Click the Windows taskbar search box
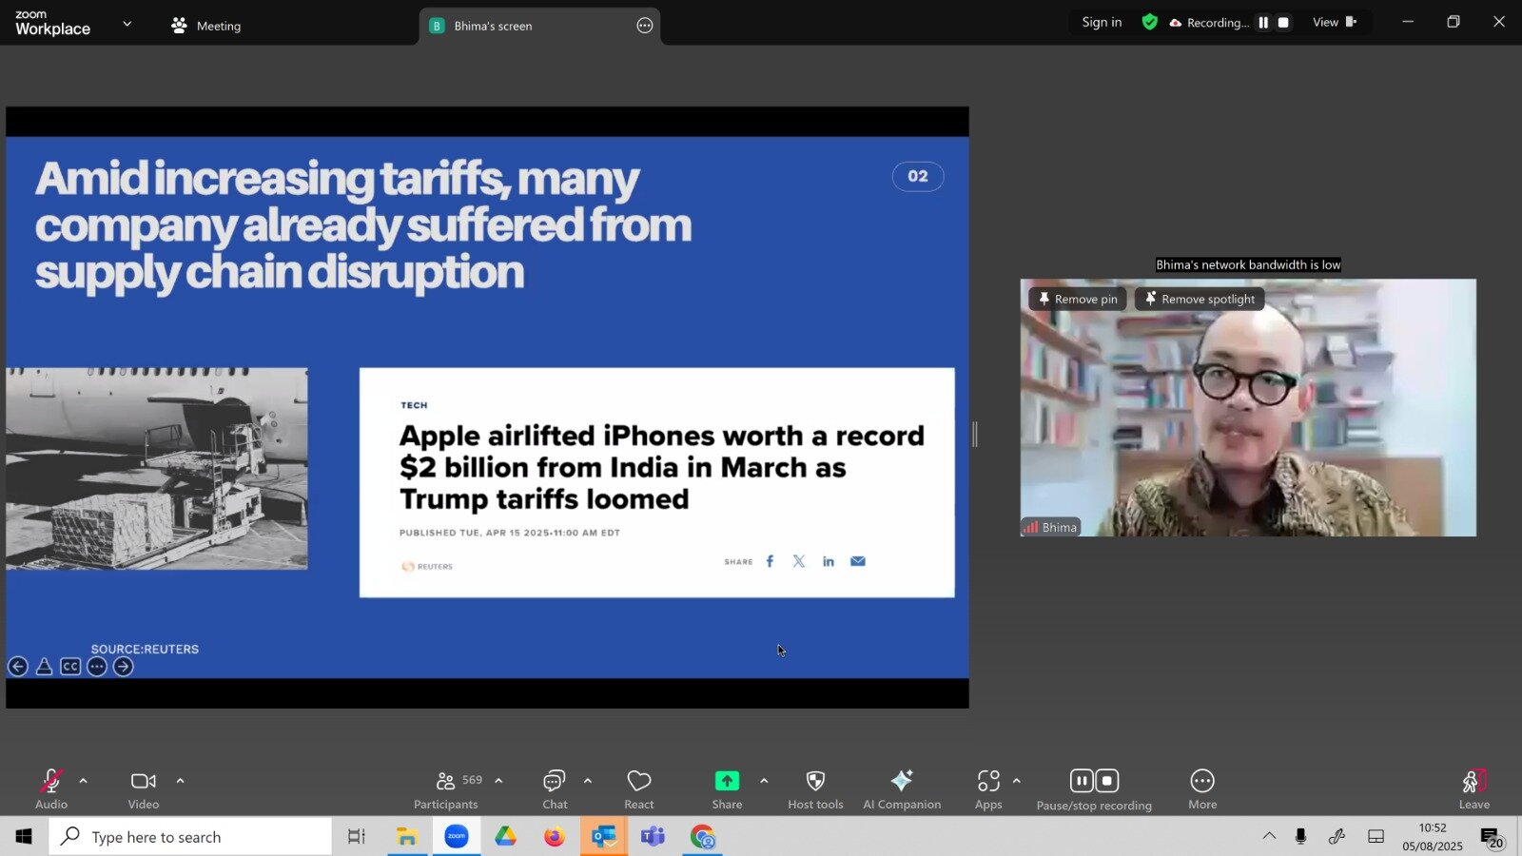The height and width of the screenshot is (856, 1522). click(x=190, y=837)
